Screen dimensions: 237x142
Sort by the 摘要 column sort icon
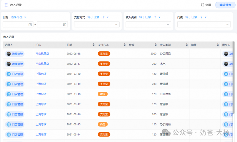pyautogui.click(x=218, y=45)
